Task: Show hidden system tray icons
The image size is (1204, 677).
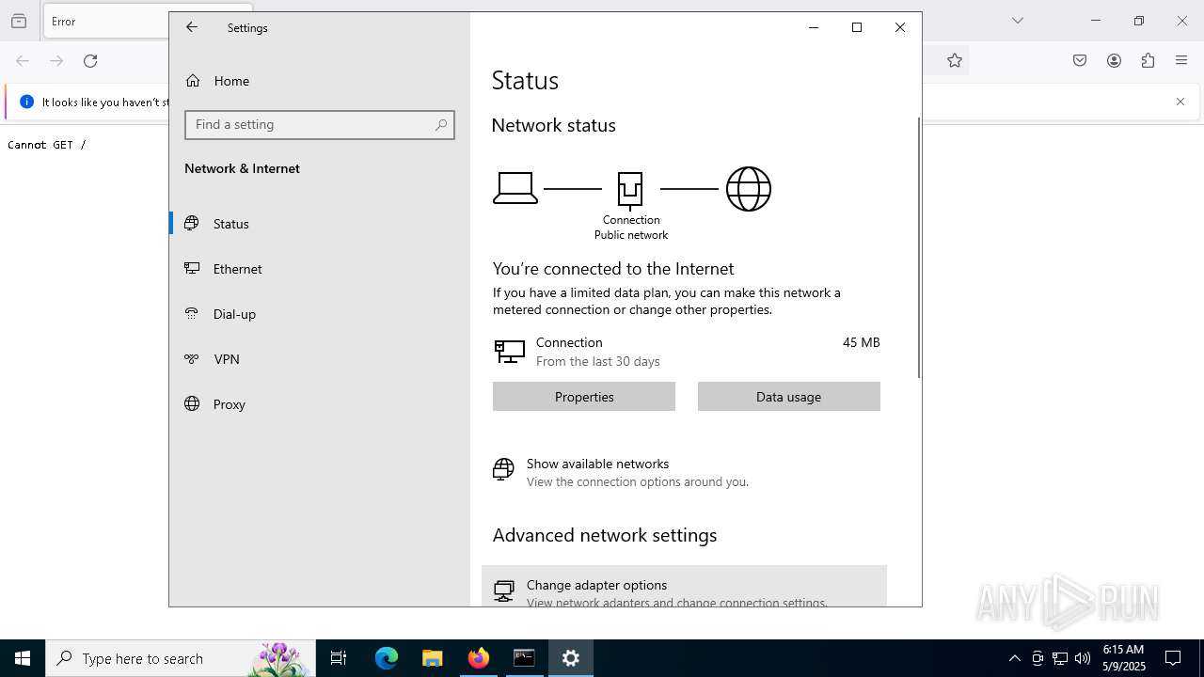Action: [1014, 658]
